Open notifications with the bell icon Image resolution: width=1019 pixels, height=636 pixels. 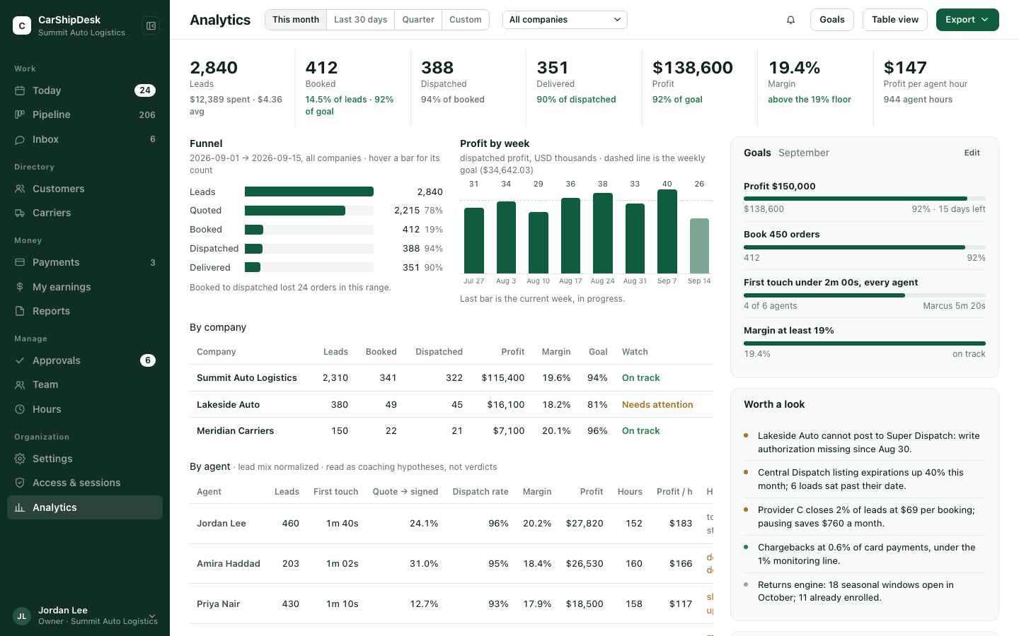[791, 20]
